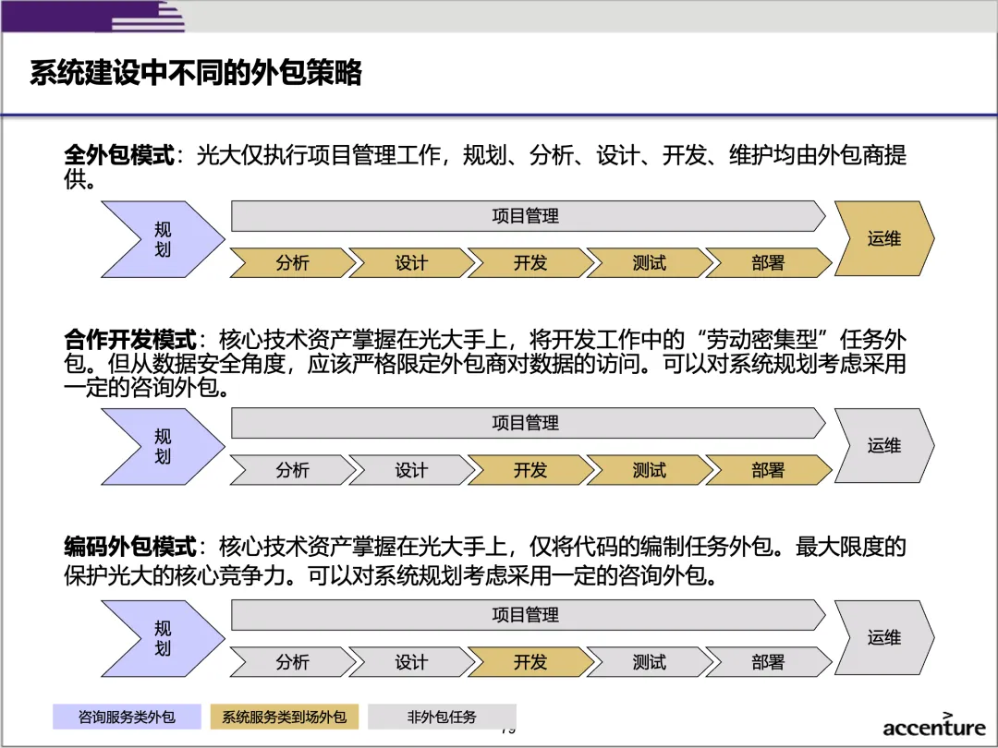Click 开发 arrow in 全外包模式 row
998x748 pixels.
(530, 262)
